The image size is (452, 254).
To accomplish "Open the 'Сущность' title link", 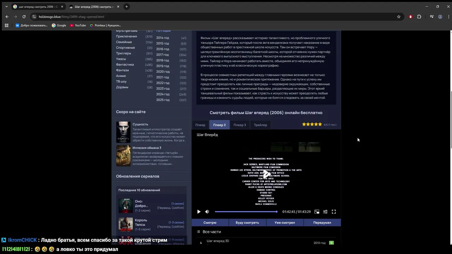I will click(x=140, y=124).
